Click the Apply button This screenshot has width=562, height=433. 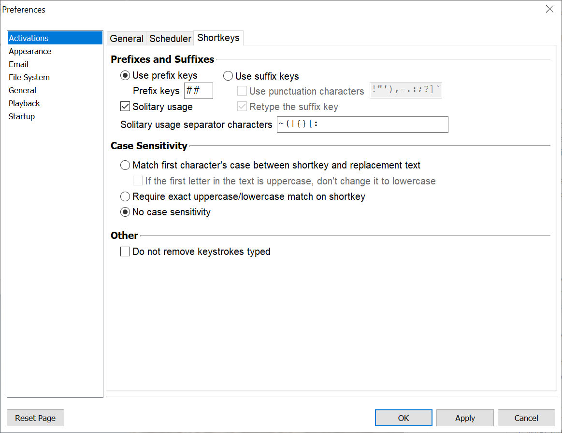coord(465,418)
